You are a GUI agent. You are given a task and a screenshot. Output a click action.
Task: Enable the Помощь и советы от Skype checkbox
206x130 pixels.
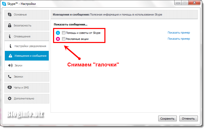click(x=64, y=33)
